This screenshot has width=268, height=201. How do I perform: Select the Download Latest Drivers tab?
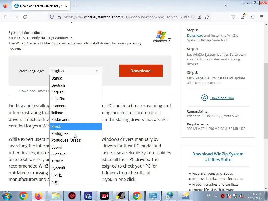click(x=41, y=6)
